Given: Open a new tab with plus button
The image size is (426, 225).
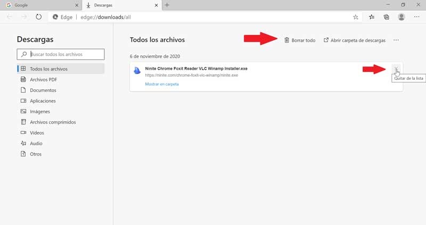Looking at the screenshot, I should [167, 5].
